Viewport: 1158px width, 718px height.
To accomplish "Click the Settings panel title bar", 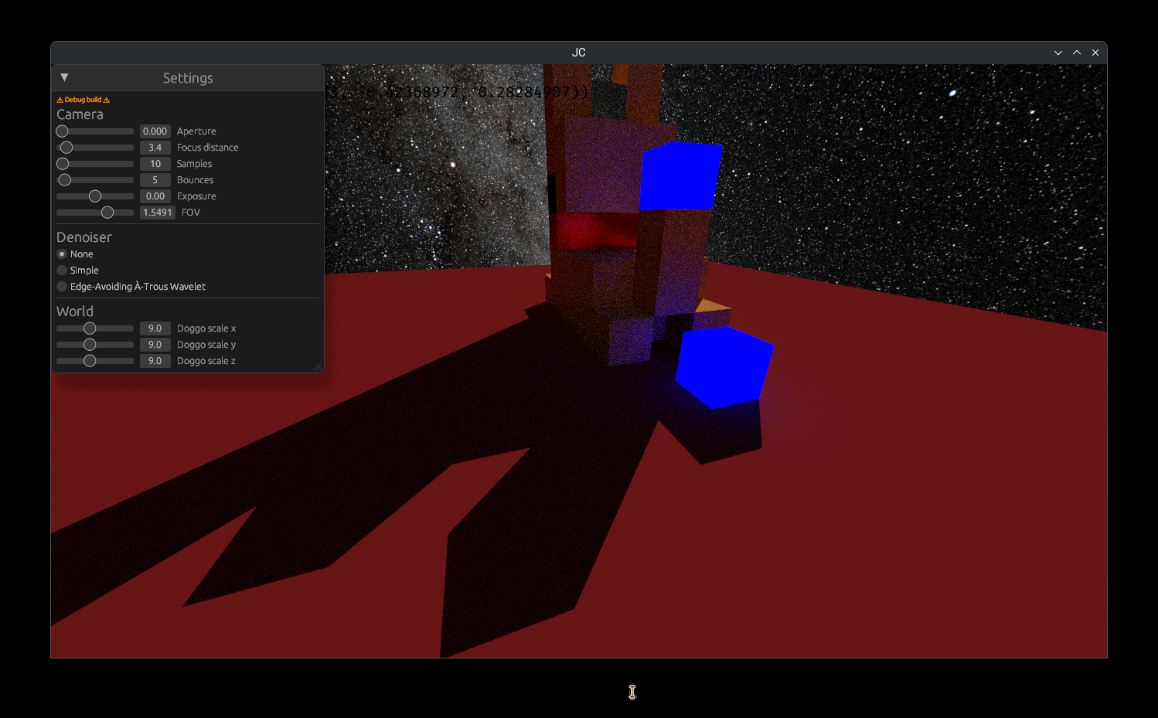I will tap(188, 78).
